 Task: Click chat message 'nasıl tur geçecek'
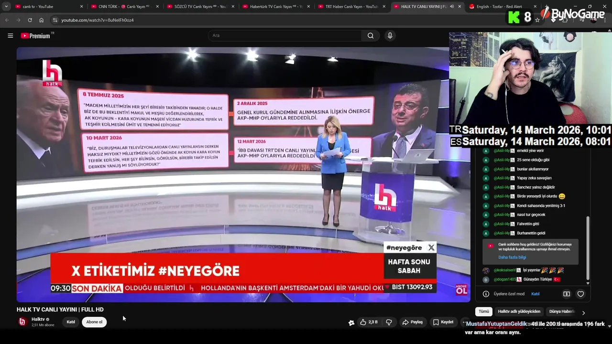pyautogui.click(x=531, y=215)
